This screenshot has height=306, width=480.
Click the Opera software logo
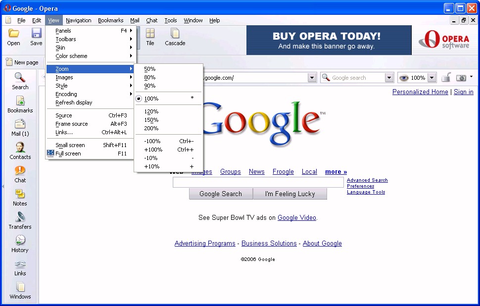(444, 40)
